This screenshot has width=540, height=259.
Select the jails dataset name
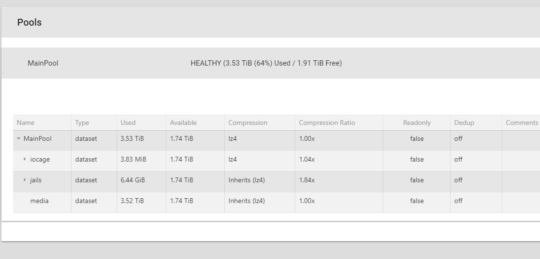pyautogui.click(x=36, y=180)
